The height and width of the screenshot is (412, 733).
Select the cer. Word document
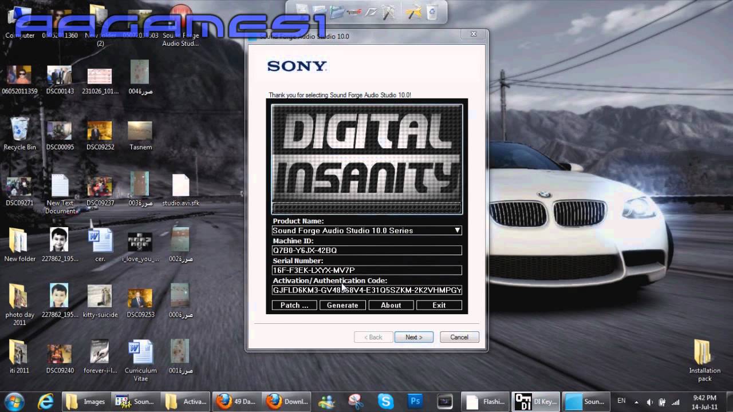coord(100,245)
